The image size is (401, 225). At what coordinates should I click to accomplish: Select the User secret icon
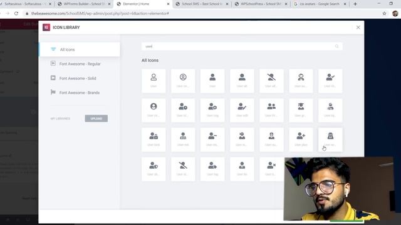point(330,140)
